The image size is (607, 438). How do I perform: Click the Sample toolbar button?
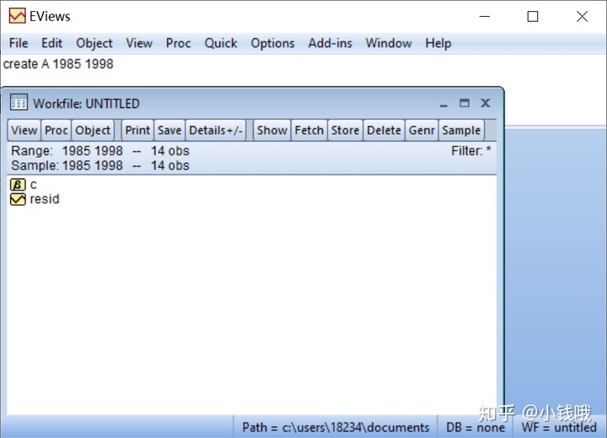pyautogui.click(x=461, y=130)
